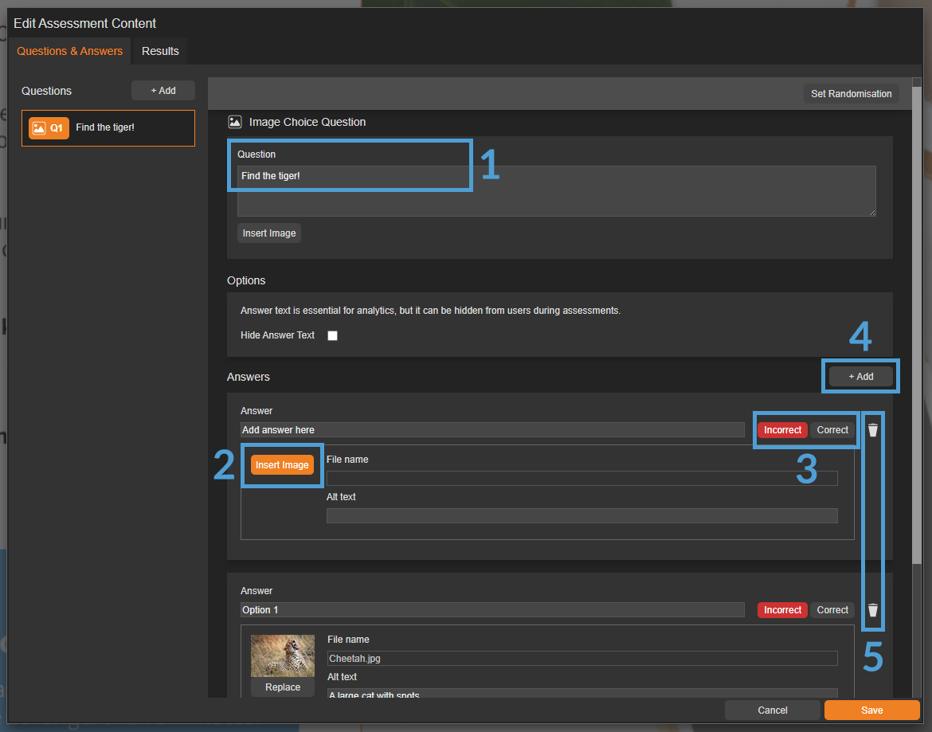The height and width of the screenshot is (732, 932).
Task: Mark the first answer as Correct
Action: tap(832, 430)
